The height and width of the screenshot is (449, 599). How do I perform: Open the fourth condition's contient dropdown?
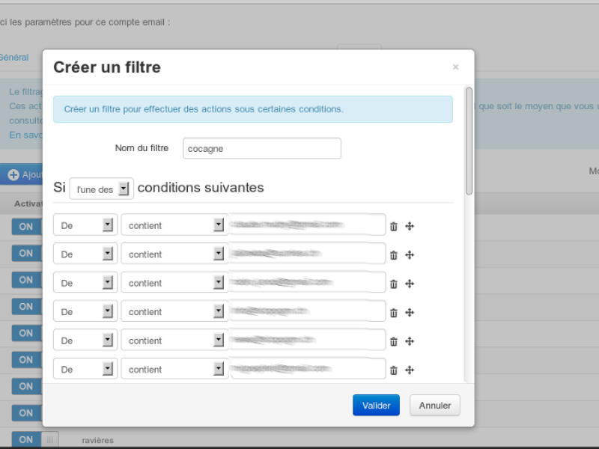click(x=174, y=311)
